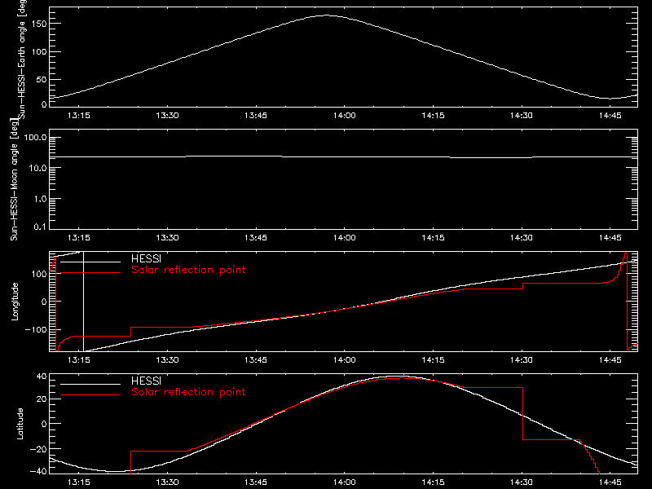652x489 pixels.
Task: Click 14:15 time label below Moon angle plot
Action: pos(433,237)
